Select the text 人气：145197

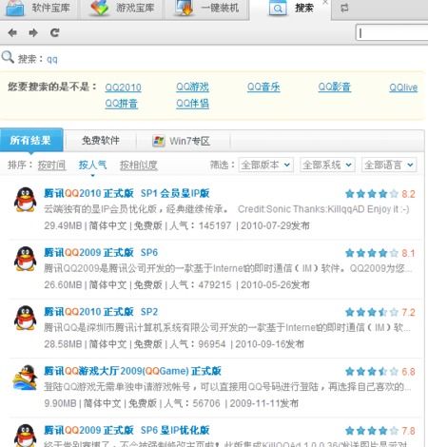(201, 225)
